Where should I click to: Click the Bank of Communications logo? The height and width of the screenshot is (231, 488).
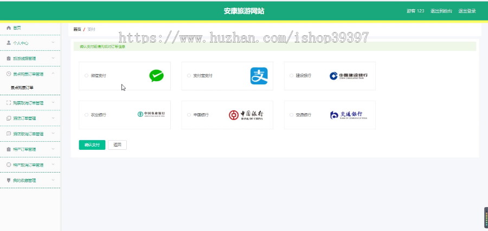pos(349,115)
